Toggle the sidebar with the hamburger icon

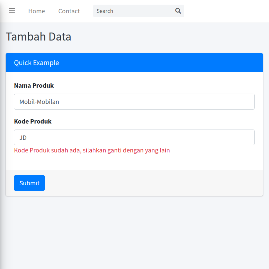(12, 11)
